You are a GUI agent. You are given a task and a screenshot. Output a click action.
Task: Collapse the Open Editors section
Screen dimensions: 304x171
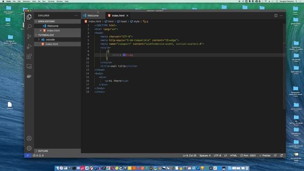[57, 21]
